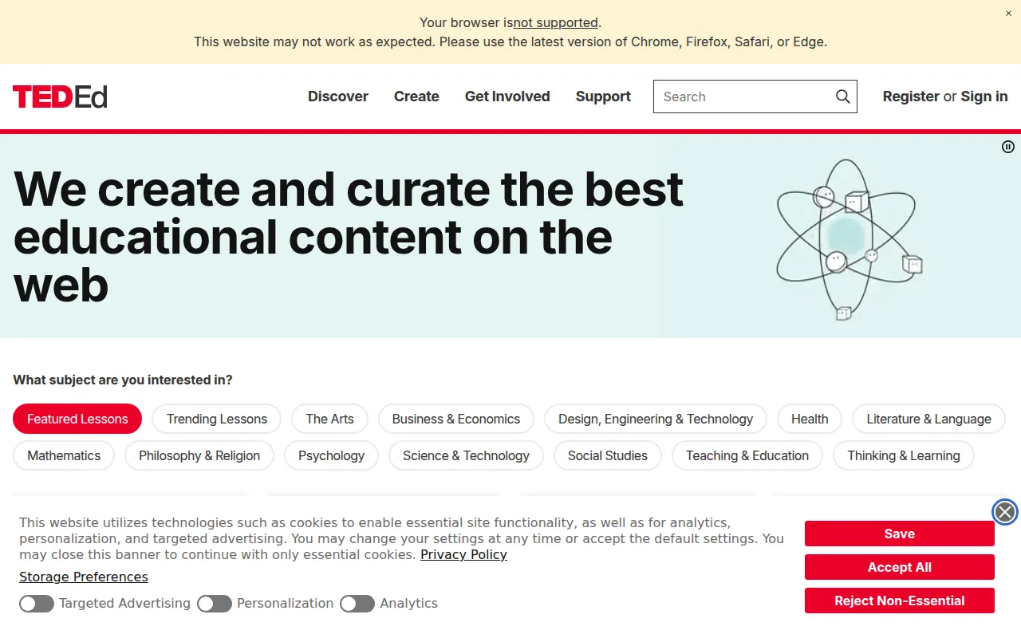This screenshot has height=638, width=1021.
Task: Click 'What subject are you interested in?' text
Action: pos(123,380)
